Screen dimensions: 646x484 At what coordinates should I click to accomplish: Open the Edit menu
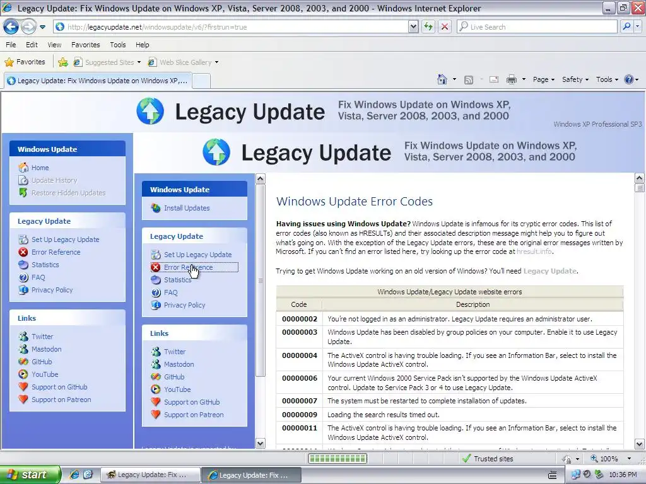pyautogui.click(x=32, y=45)
